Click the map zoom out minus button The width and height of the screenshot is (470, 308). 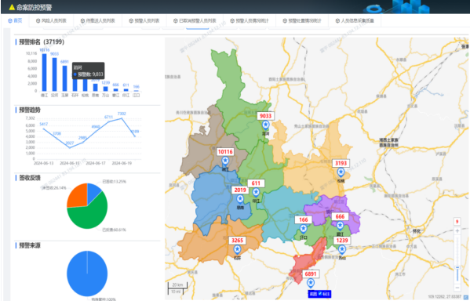(457, 288)
